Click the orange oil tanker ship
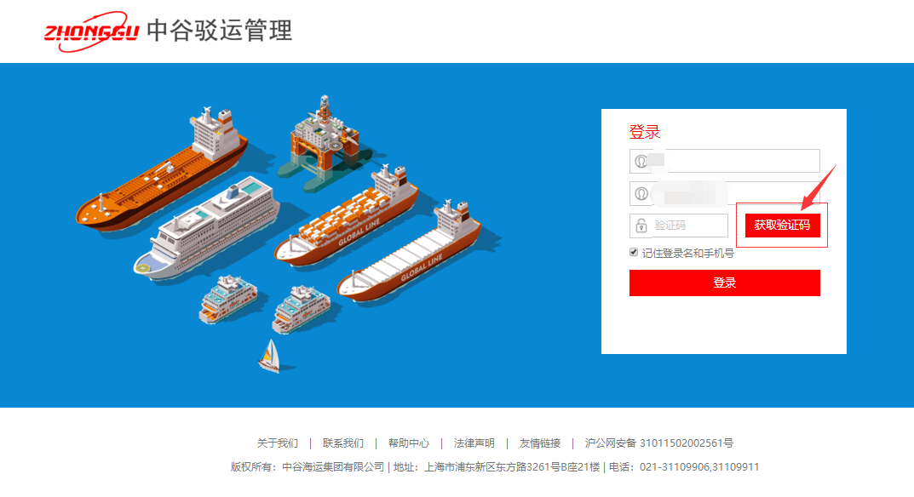 coord(162,168)
